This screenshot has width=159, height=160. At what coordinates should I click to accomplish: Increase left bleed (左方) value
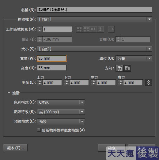pos(94,81)
